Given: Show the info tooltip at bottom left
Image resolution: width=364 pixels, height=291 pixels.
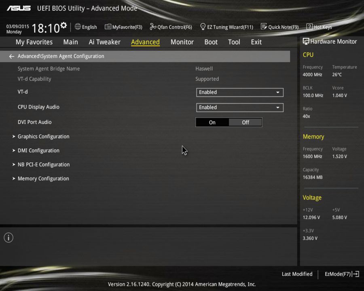Looking at the screenshot, I should [x=8, y=238].
